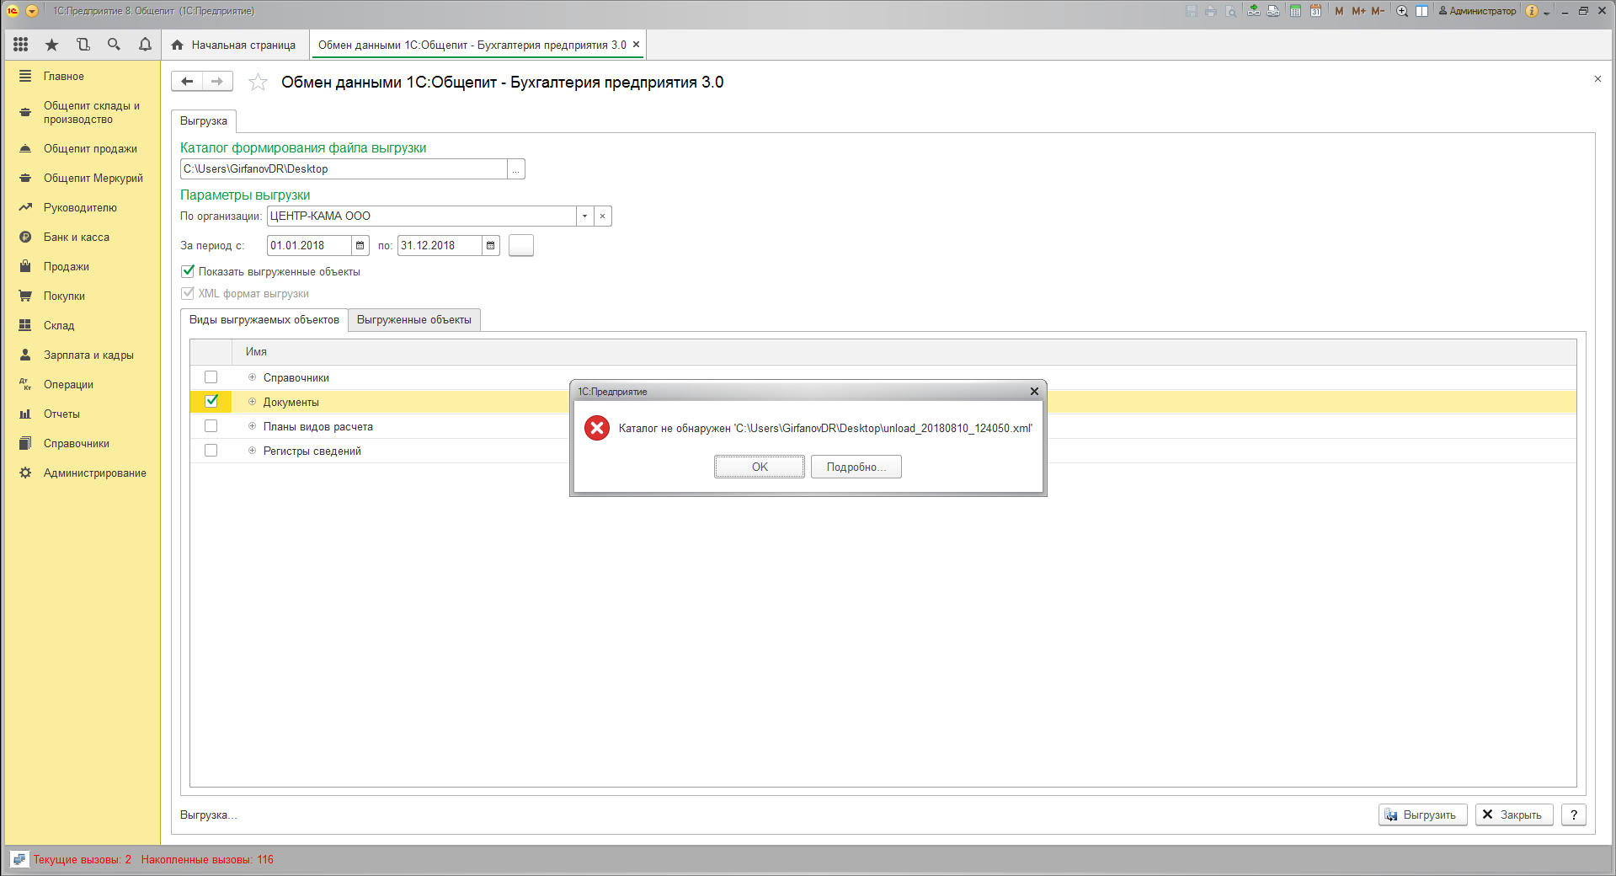
Task: Click the start date field 01.01.2018
Action: (309, 246)
